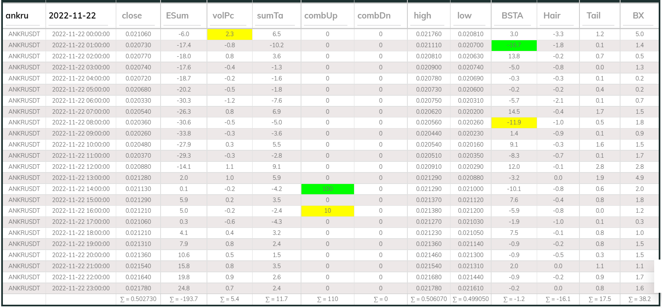Screen dimensions: 662x308
Task: Click ESum total -193.7
Action: coord(184,299)
